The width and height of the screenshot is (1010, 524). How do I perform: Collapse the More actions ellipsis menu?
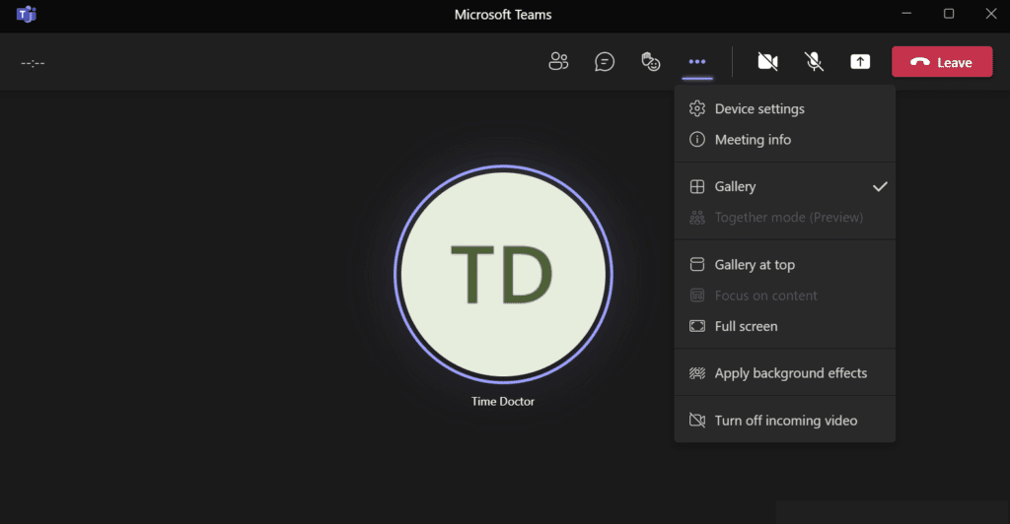tap(697, 62)
